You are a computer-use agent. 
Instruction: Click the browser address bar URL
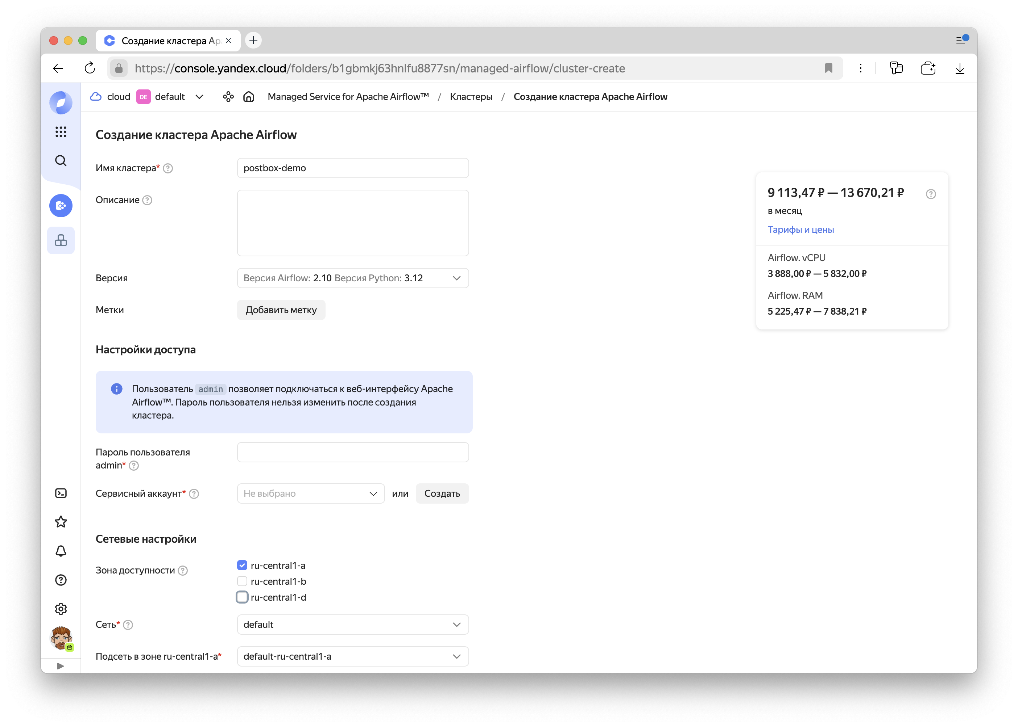380,68
